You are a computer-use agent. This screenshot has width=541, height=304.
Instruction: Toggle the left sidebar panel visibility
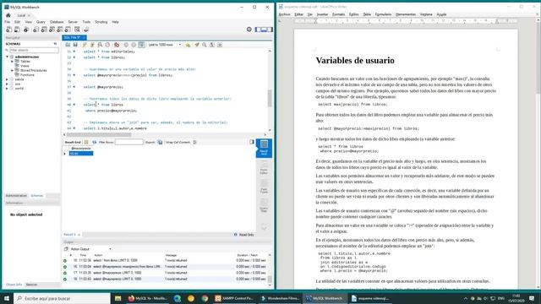click(258, 30)
